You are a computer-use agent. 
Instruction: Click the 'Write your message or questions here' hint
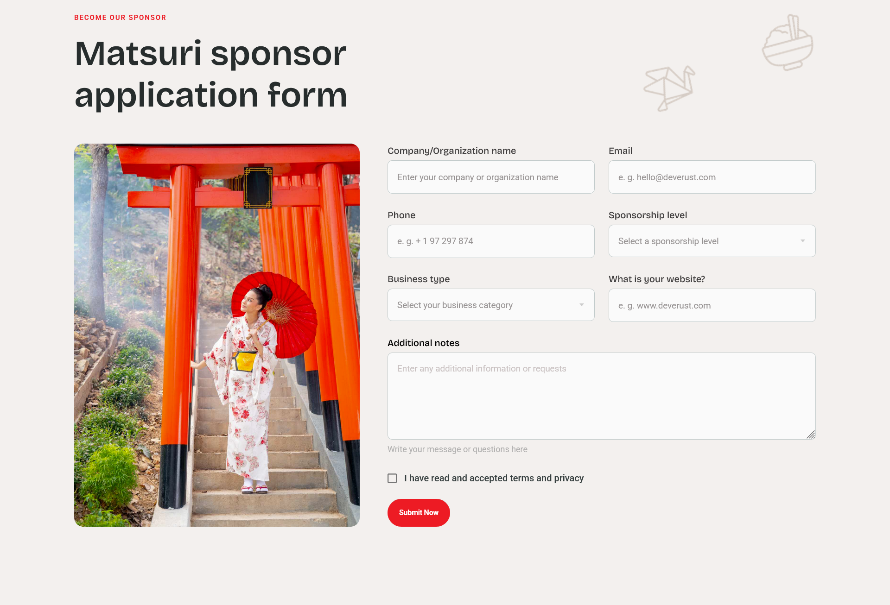tap(458, 449)
